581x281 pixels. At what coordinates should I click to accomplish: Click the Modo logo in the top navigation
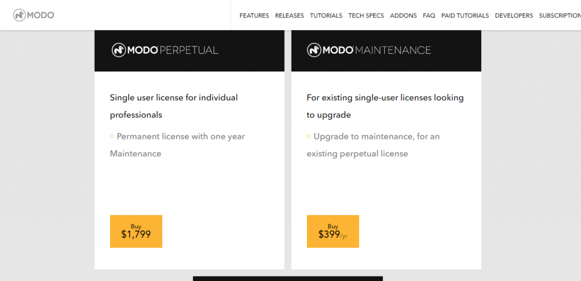[34, 15]
